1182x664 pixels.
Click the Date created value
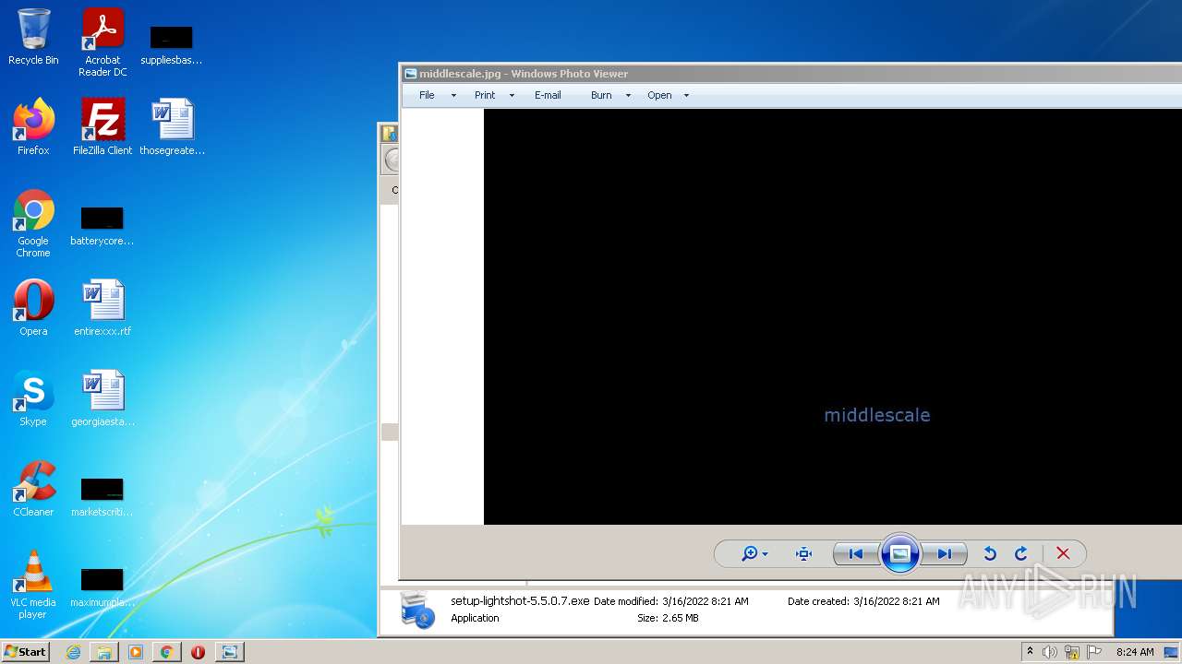[x=897, y=601]
